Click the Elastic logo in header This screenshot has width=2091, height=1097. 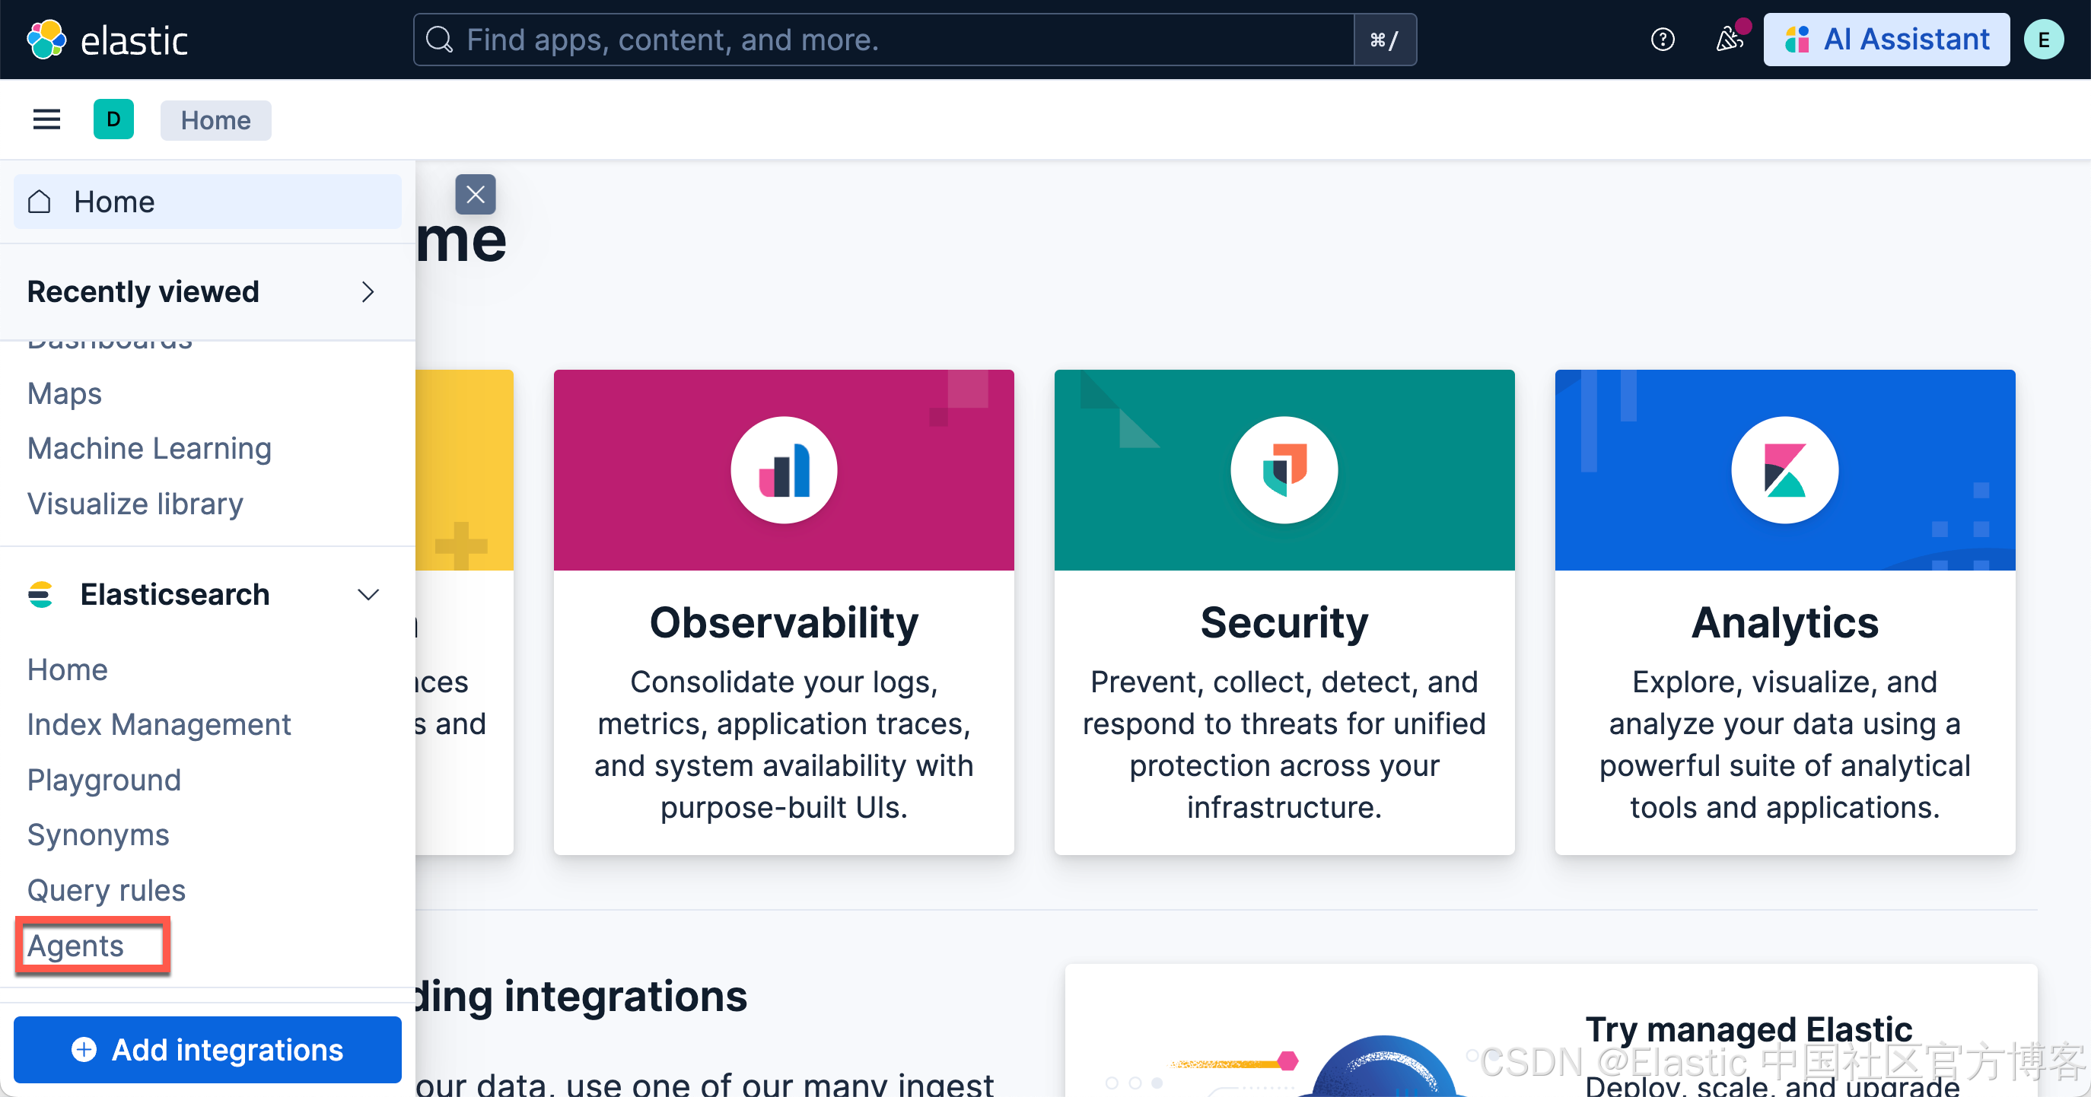pyautogui.click(x=108, y=39)
